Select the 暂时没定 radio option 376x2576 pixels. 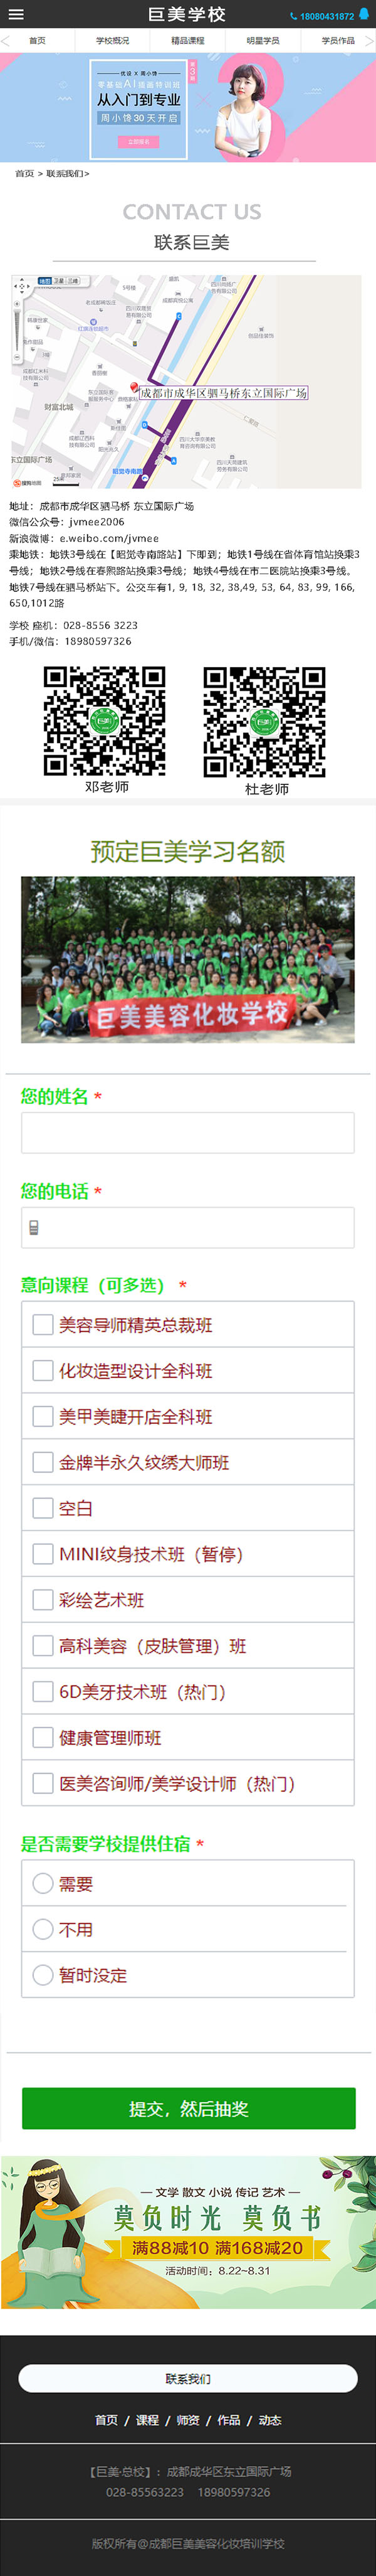click(x=43, y=1975)
